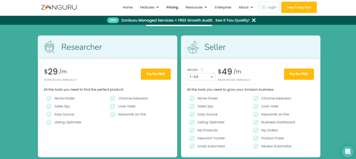
Task: Click checkmark beside Researcher Niche Finder
Action: (49, 98)
